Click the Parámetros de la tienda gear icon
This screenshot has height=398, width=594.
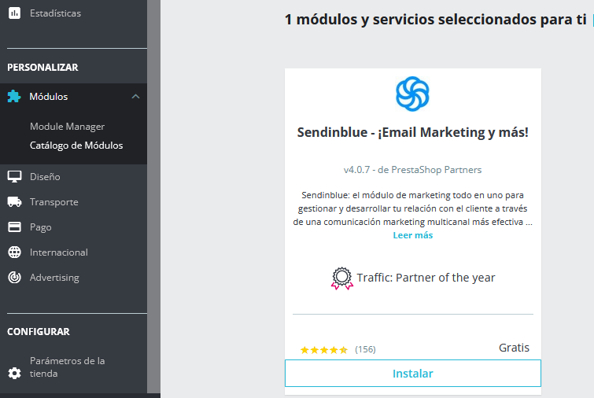14,373
